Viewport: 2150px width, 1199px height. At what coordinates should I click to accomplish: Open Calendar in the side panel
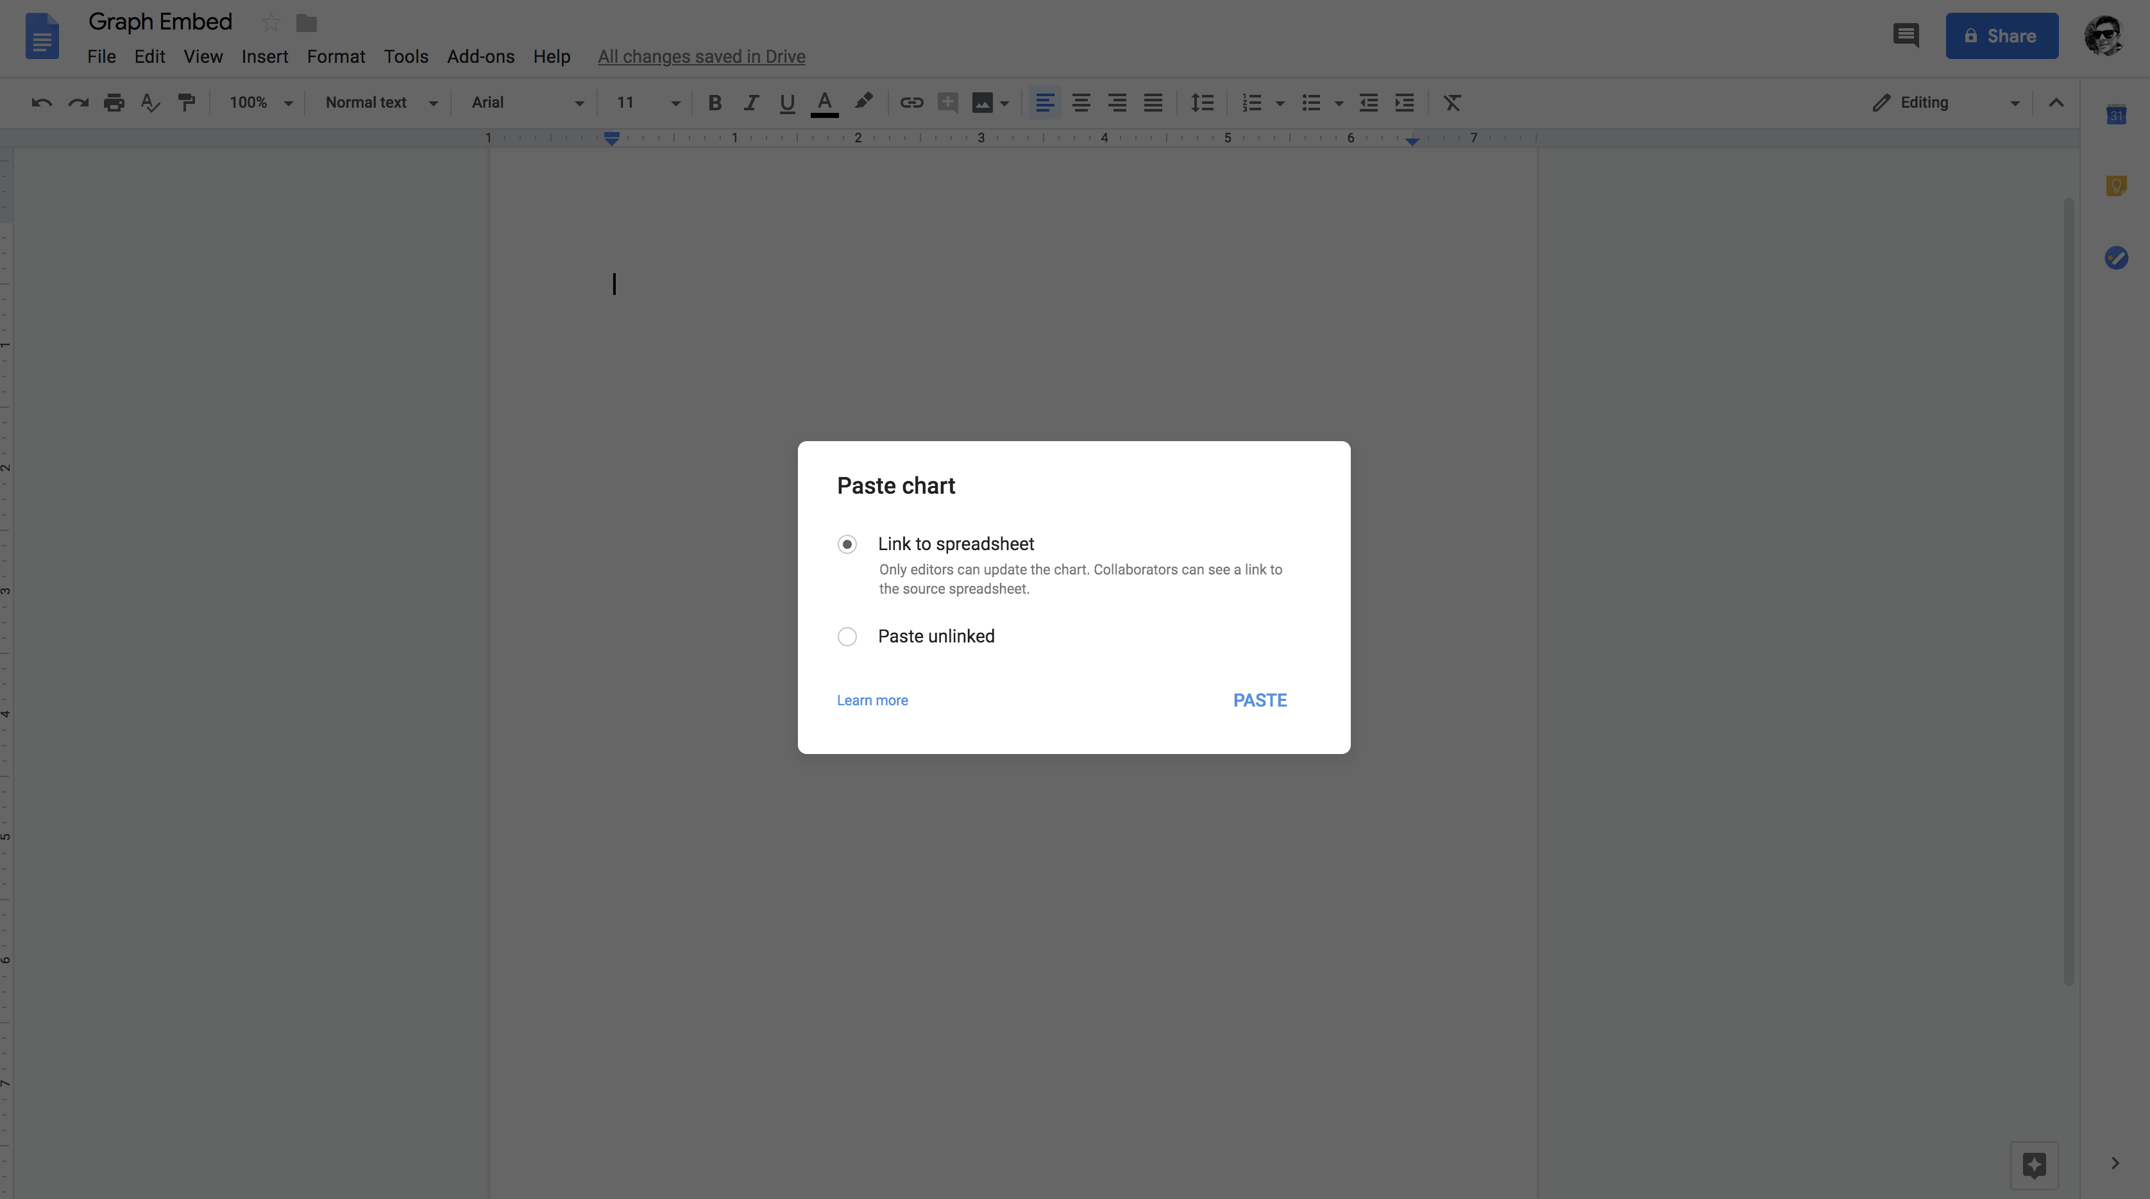pos(2116,114)
